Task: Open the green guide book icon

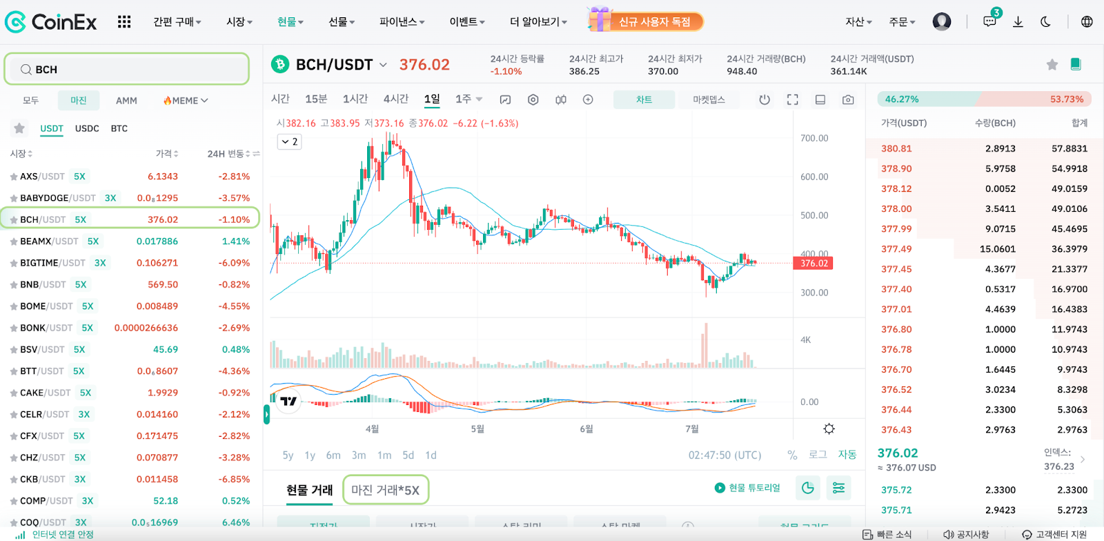Action: click(x=1075, y=64)
